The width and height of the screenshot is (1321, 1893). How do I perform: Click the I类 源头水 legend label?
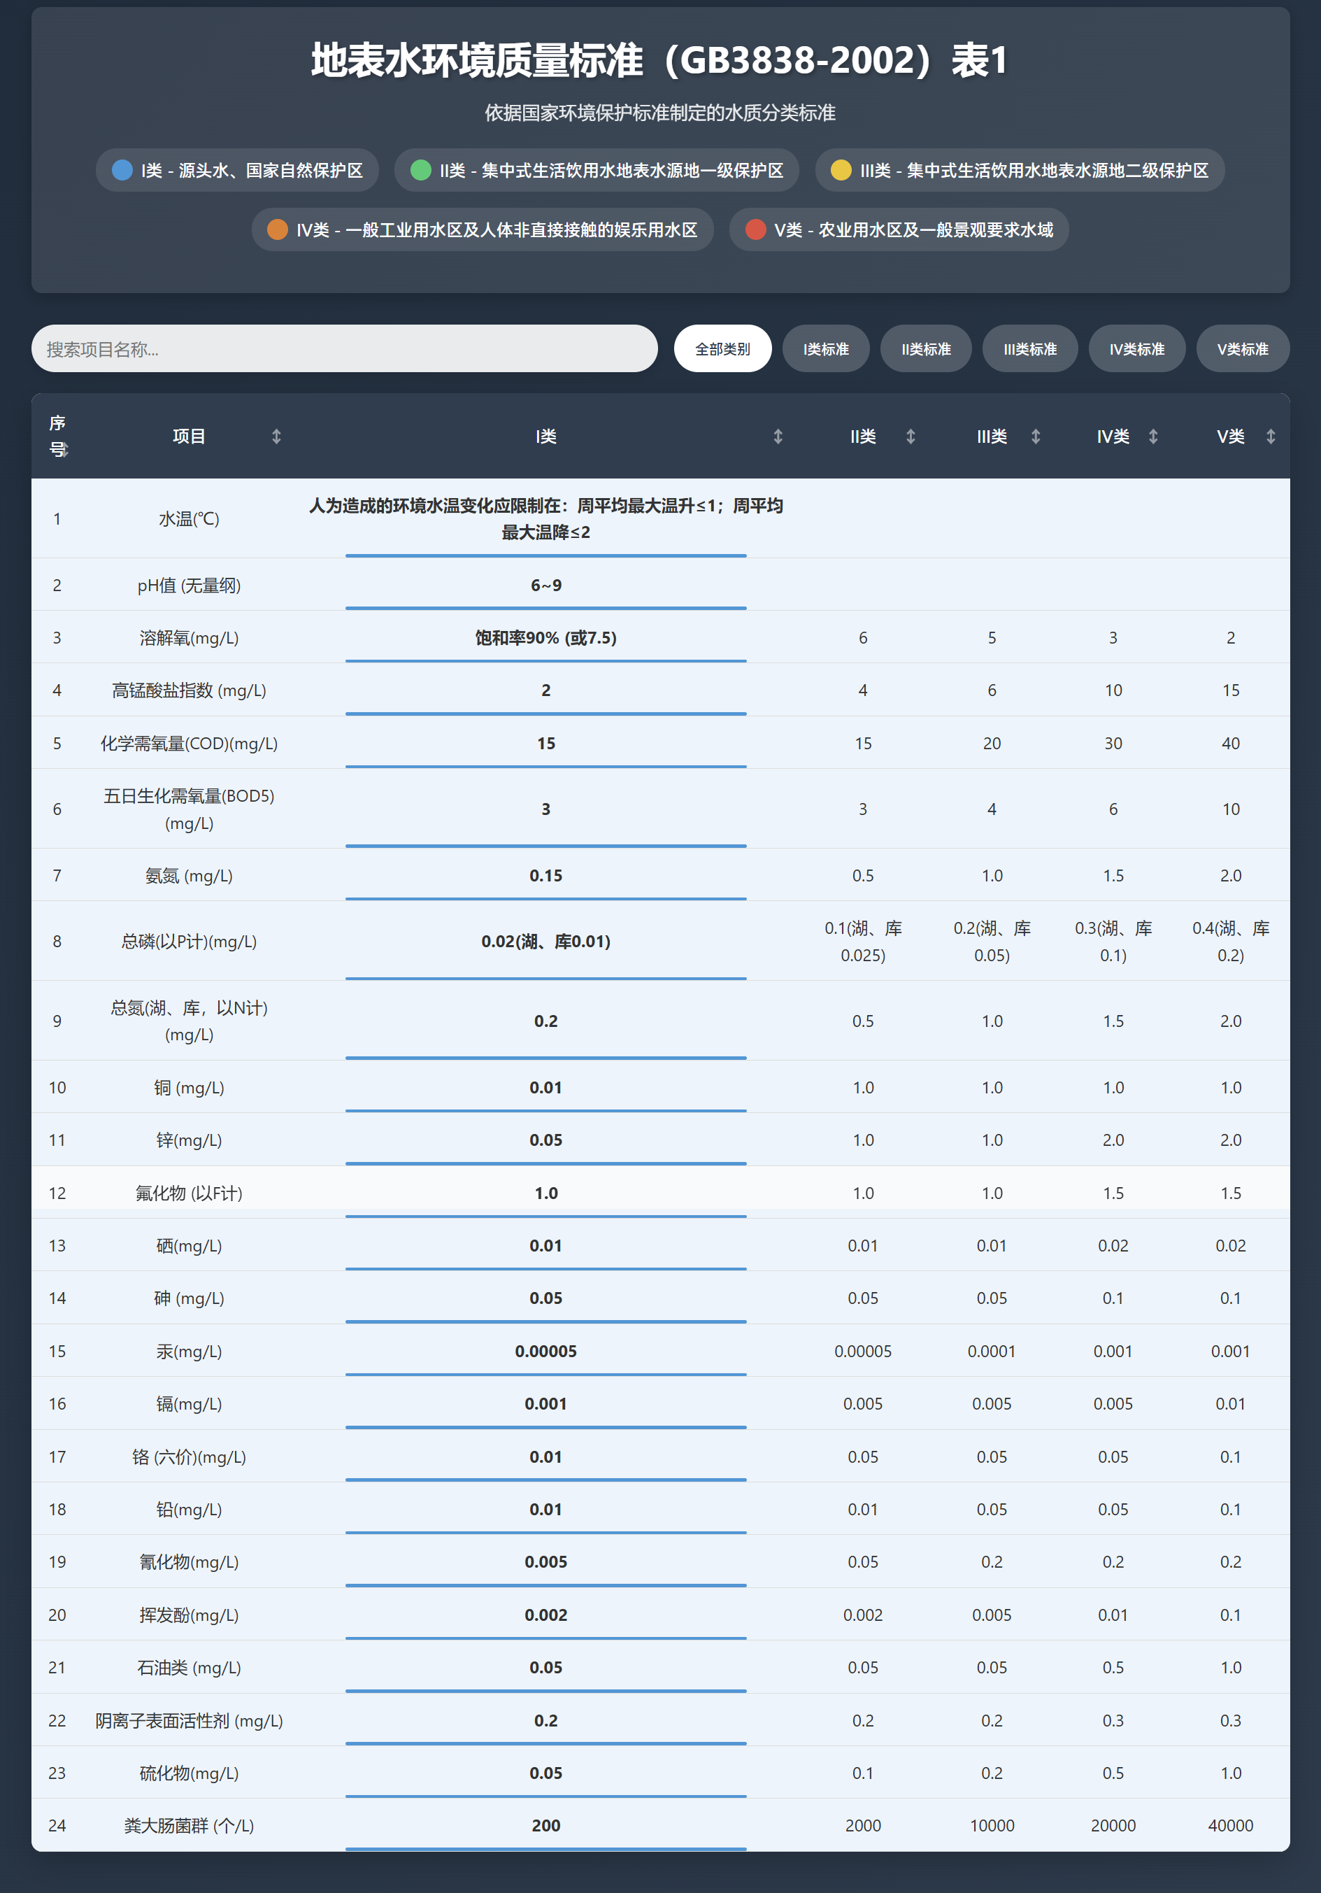[252, 171]
